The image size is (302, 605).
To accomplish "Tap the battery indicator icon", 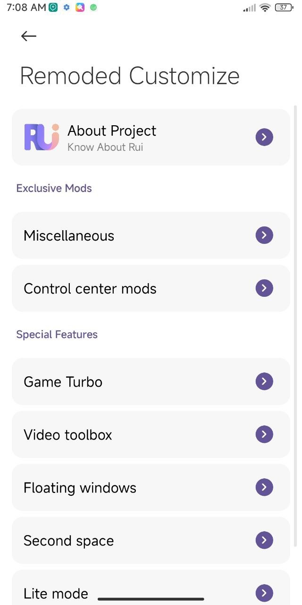I will coord(283,8).
